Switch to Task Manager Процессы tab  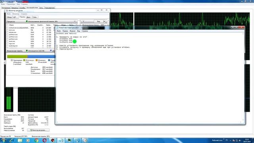coord(15,8)
